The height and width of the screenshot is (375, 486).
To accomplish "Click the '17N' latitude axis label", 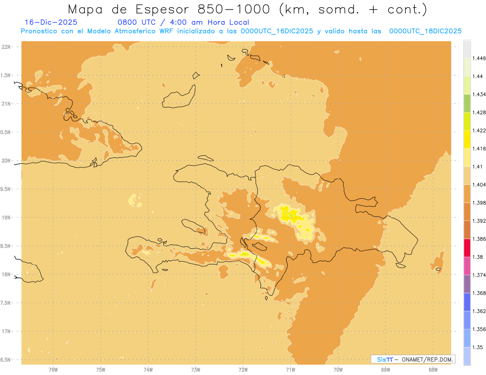I will 6,331.
